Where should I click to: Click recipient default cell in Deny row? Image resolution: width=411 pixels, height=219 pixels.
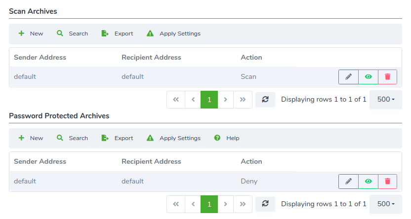point(132,181)
